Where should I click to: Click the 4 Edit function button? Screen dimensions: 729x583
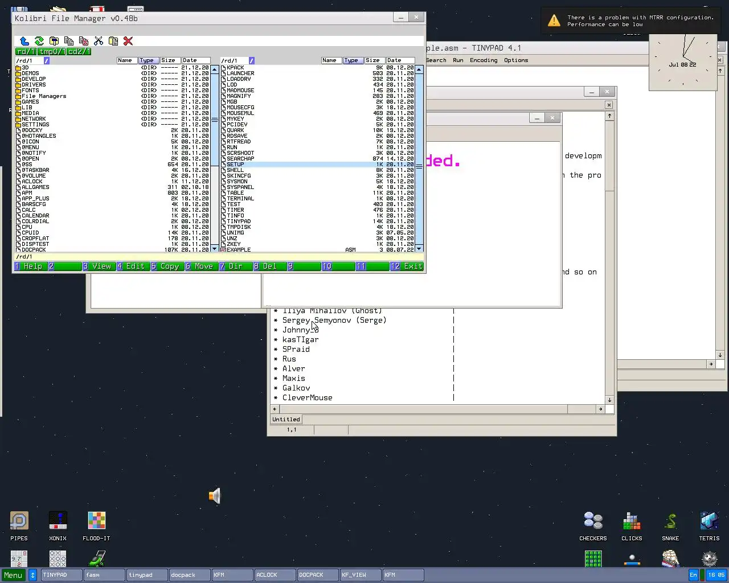pos(133,266)
